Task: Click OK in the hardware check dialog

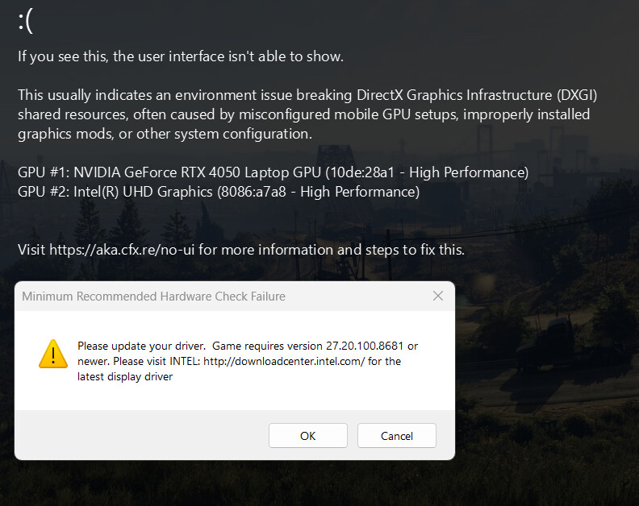Action: pos(307,436)
